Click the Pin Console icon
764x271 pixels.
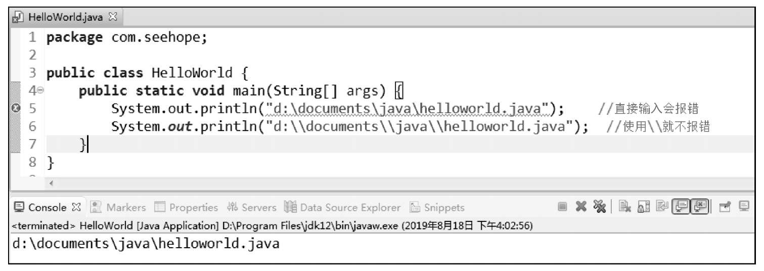[726, 207]
